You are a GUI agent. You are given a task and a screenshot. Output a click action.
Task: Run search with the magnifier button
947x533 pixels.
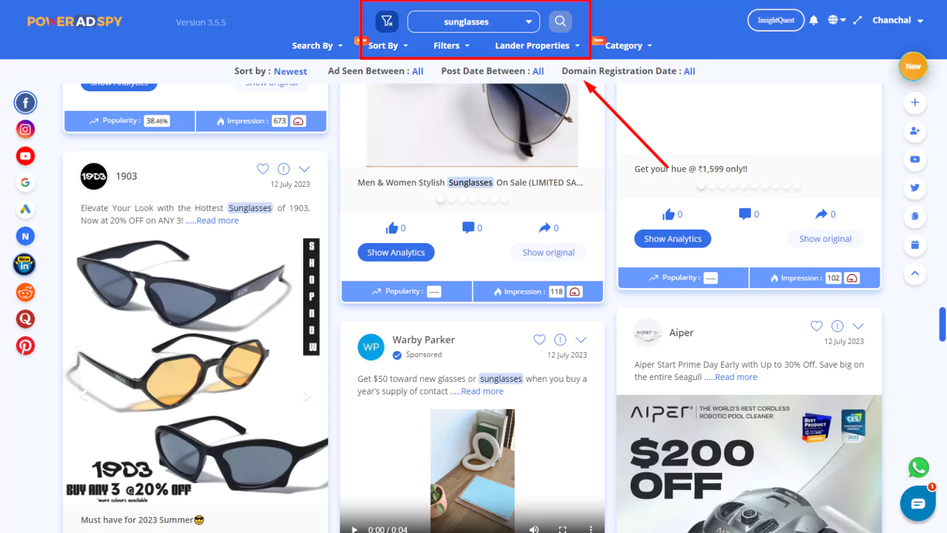tap(560, 22)
